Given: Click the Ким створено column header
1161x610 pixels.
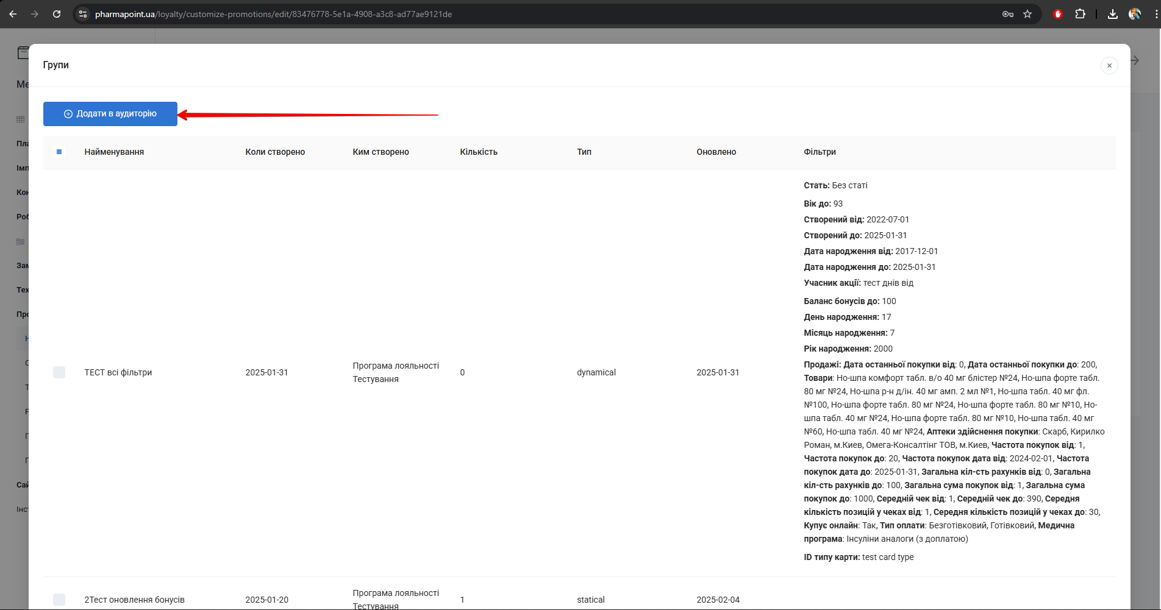Looking at the screenshot, I should tap(380, 152).
